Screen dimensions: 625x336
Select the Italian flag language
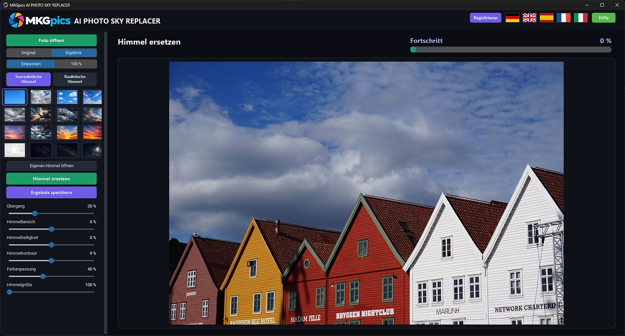[581, 17]
